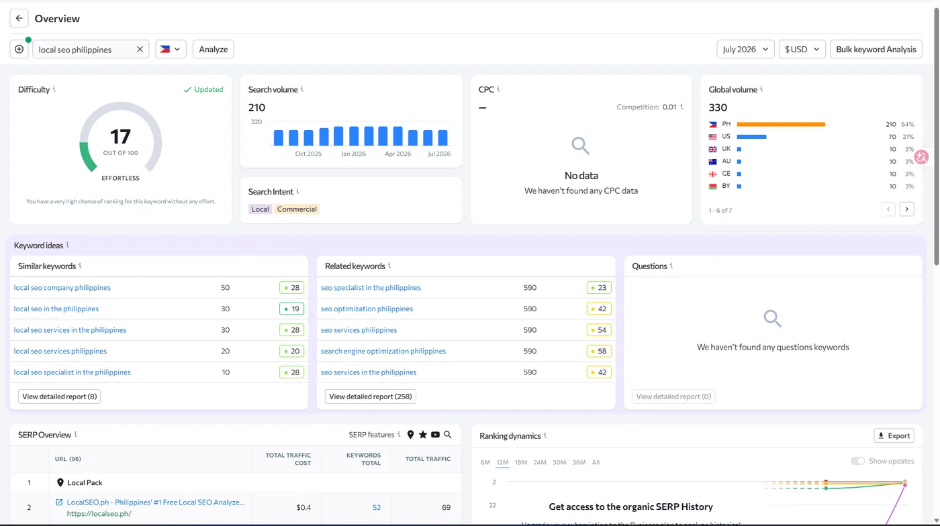940x526 pixels.
Task: Open the Philippines flag country dropdown
Action: click(171, 49)
